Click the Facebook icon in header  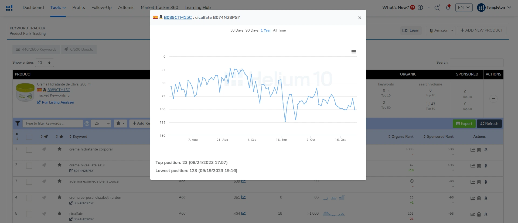[x=420, y=8]
